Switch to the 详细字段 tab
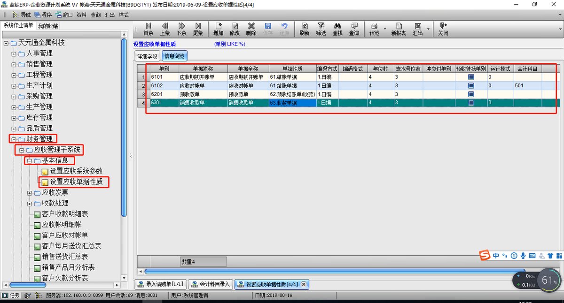Viewport: 564px width, 303px height. click(148, 56)
